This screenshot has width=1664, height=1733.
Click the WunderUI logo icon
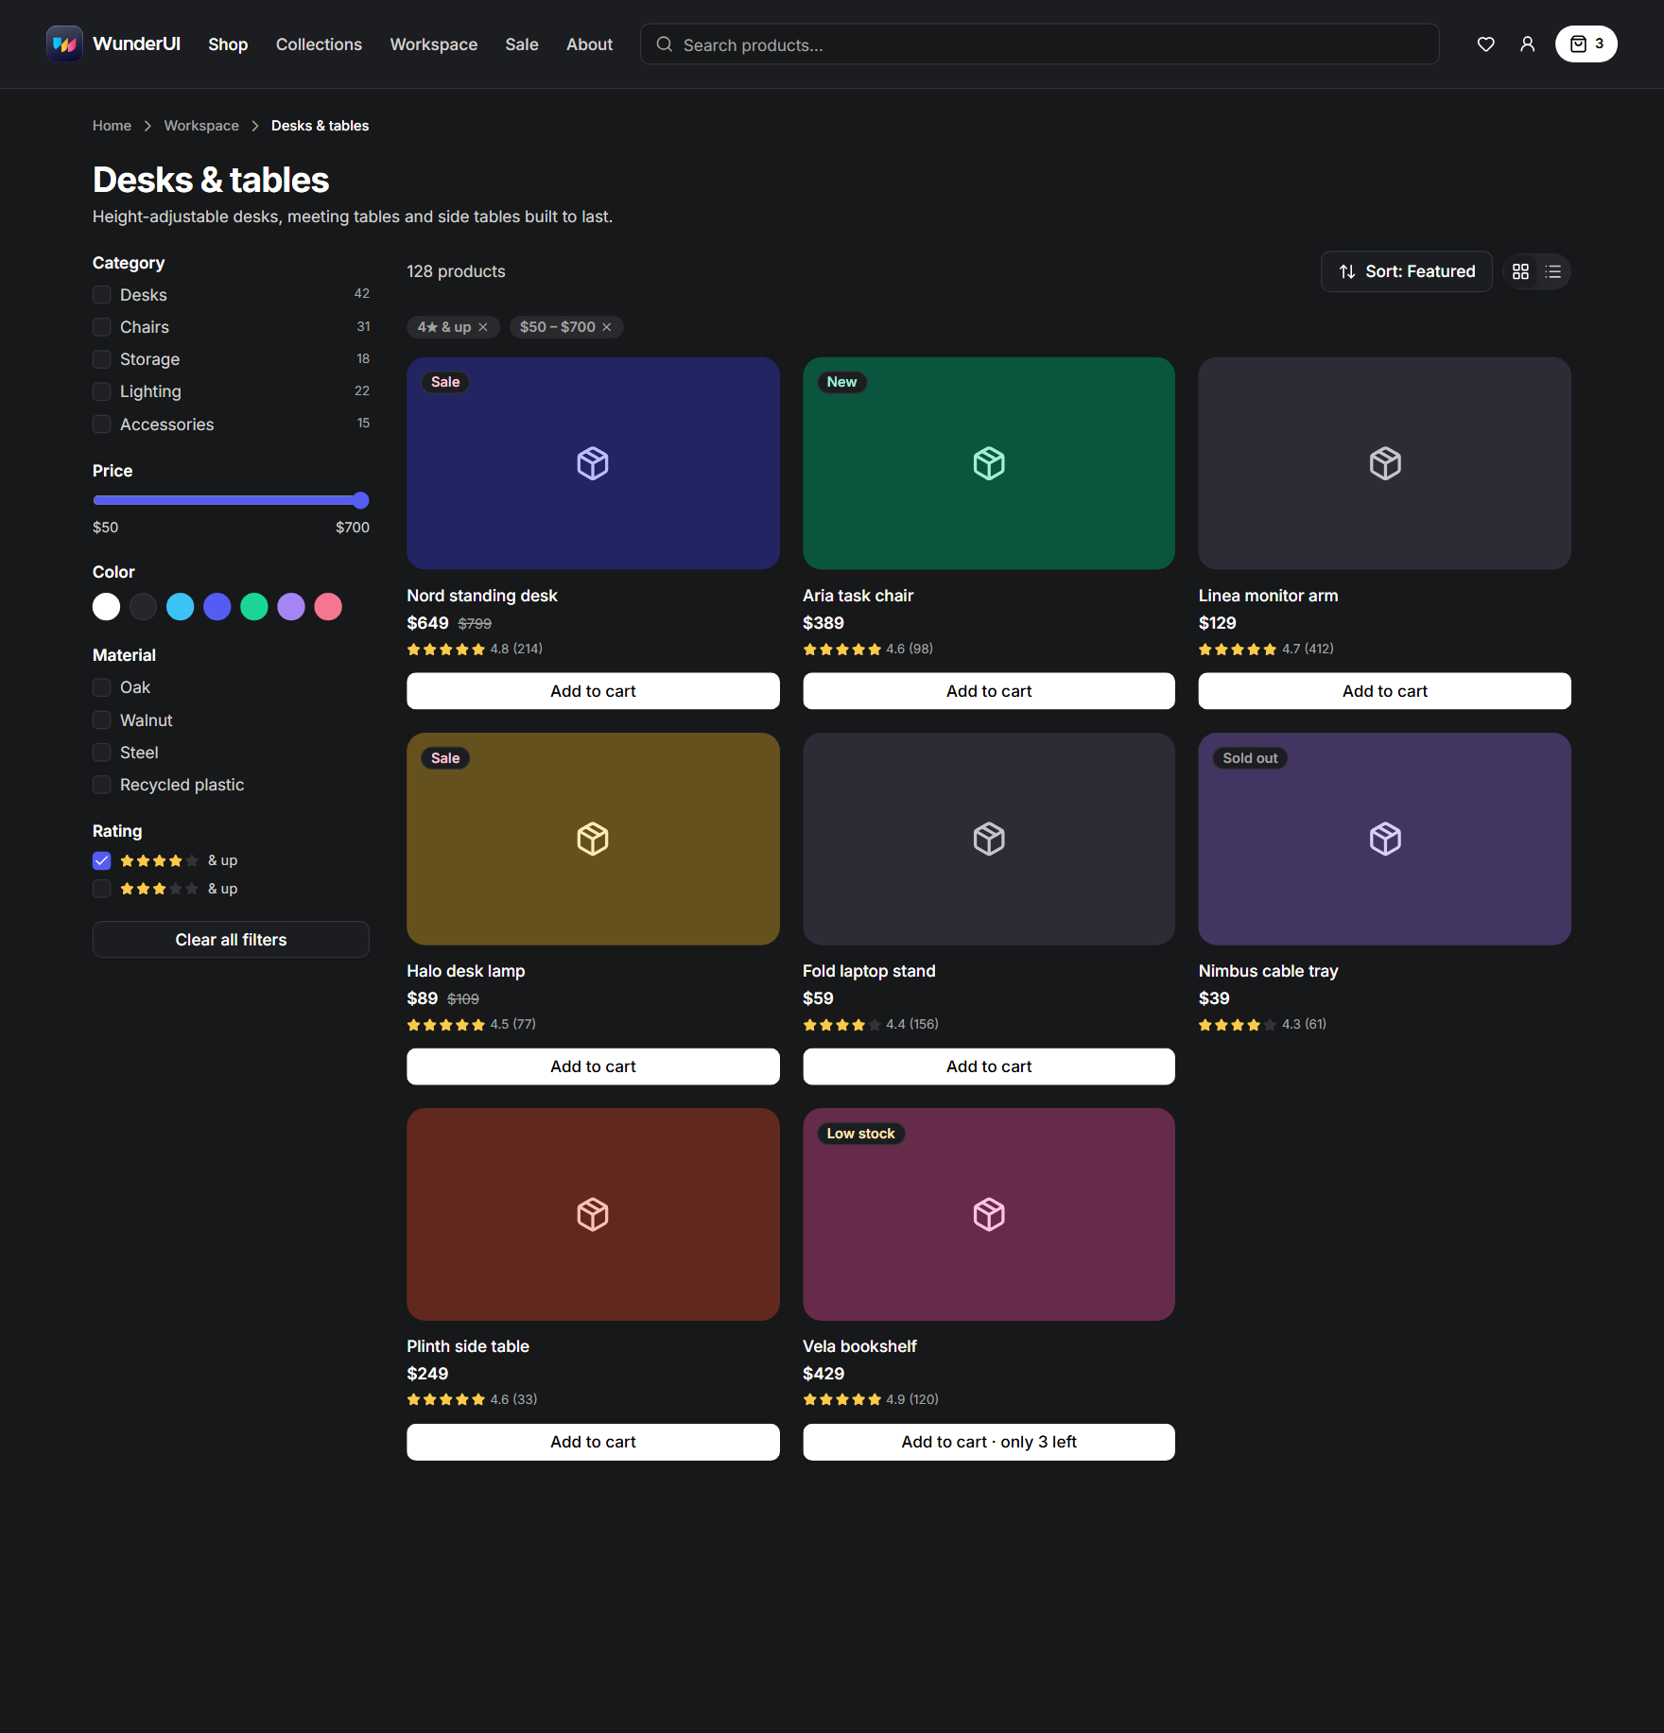pos(64,44)
